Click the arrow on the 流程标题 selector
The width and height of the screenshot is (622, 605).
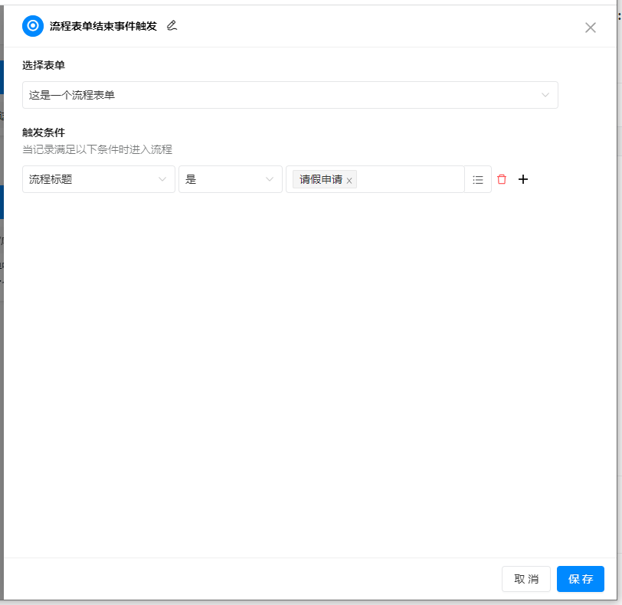162,179
